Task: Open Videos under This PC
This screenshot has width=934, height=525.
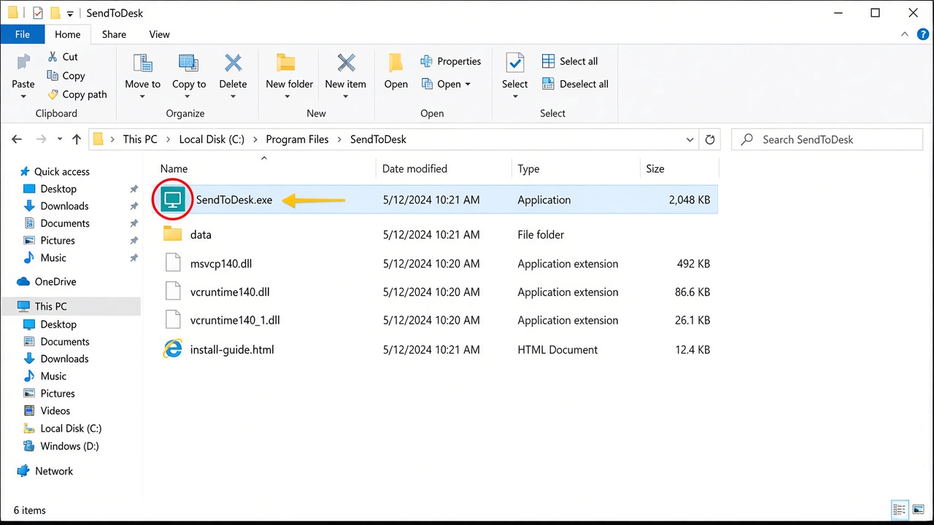Action: (55, 411)
